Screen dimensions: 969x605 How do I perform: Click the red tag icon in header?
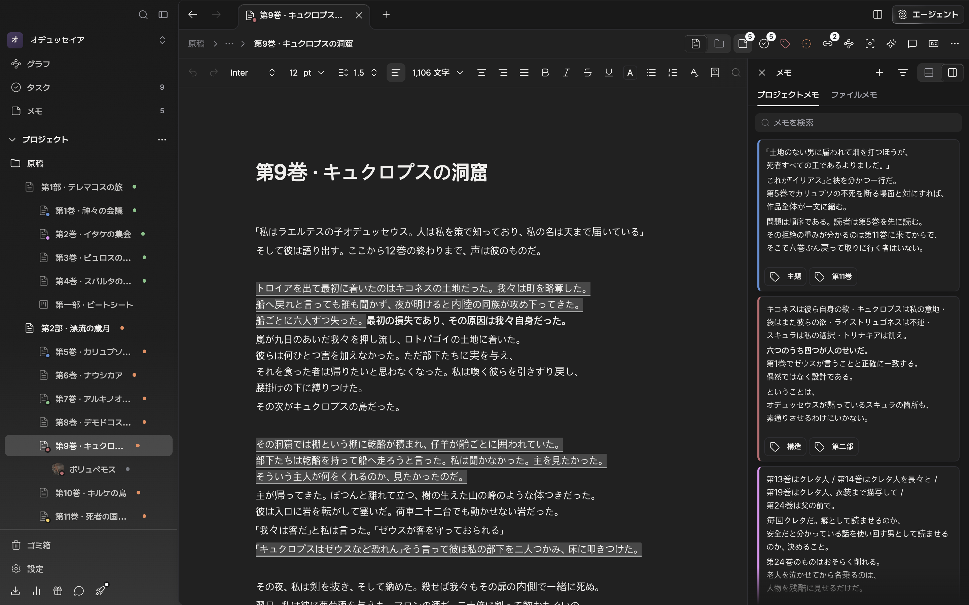[x=785, y=44]
